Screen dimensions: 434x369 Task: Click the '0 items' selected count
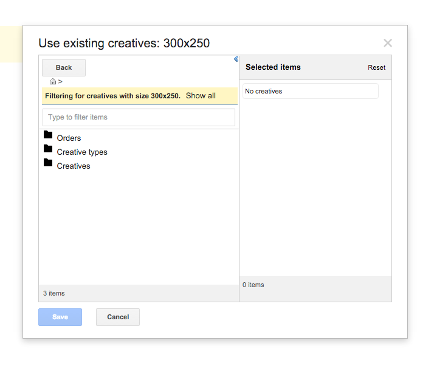[x=253, y=285]
